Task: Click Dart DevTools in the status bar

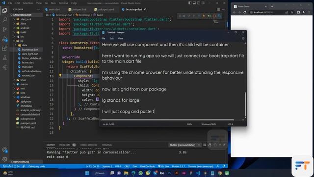Action: (x=147, y=166)
